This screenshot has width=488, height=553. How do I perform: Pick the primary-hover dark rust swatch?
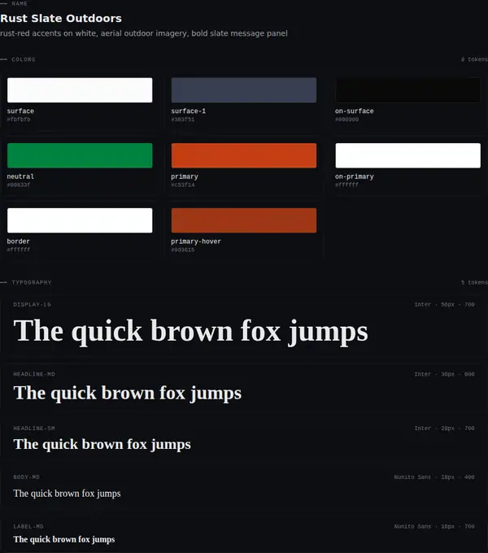pos(244,220)
